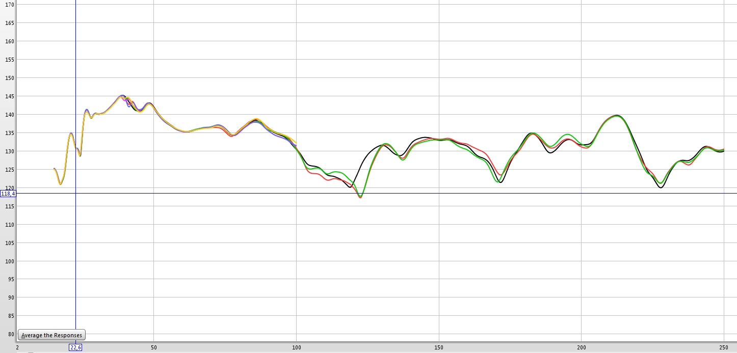
Task: Click the 145 label on the vertical axis
Action: (9, 96)
